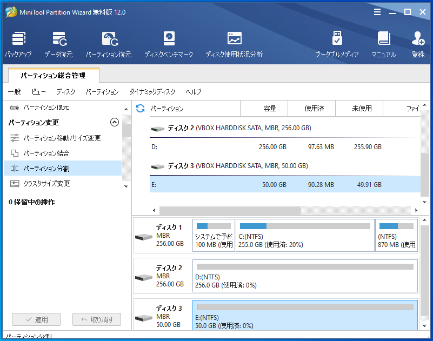Select クラスタサイズ変更 (Change Cluster Size)
Viewport: 433px width, 341px height.
pos(62,183)
